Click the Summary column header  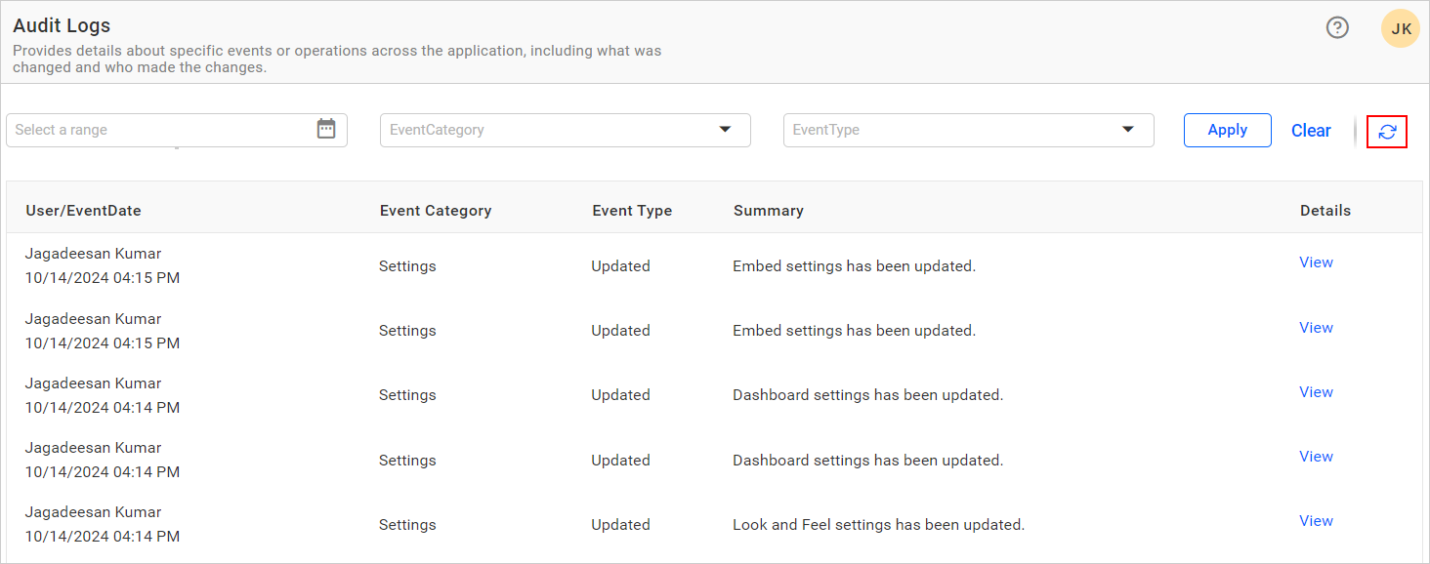(x=768, y=210)
